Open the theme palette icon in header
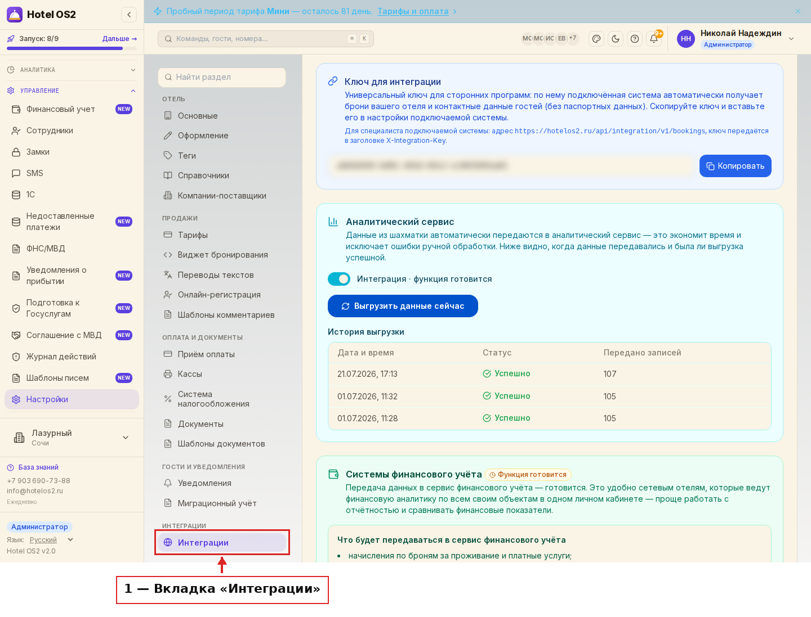Screen dimensions: 811x617 tap(596, 39)
